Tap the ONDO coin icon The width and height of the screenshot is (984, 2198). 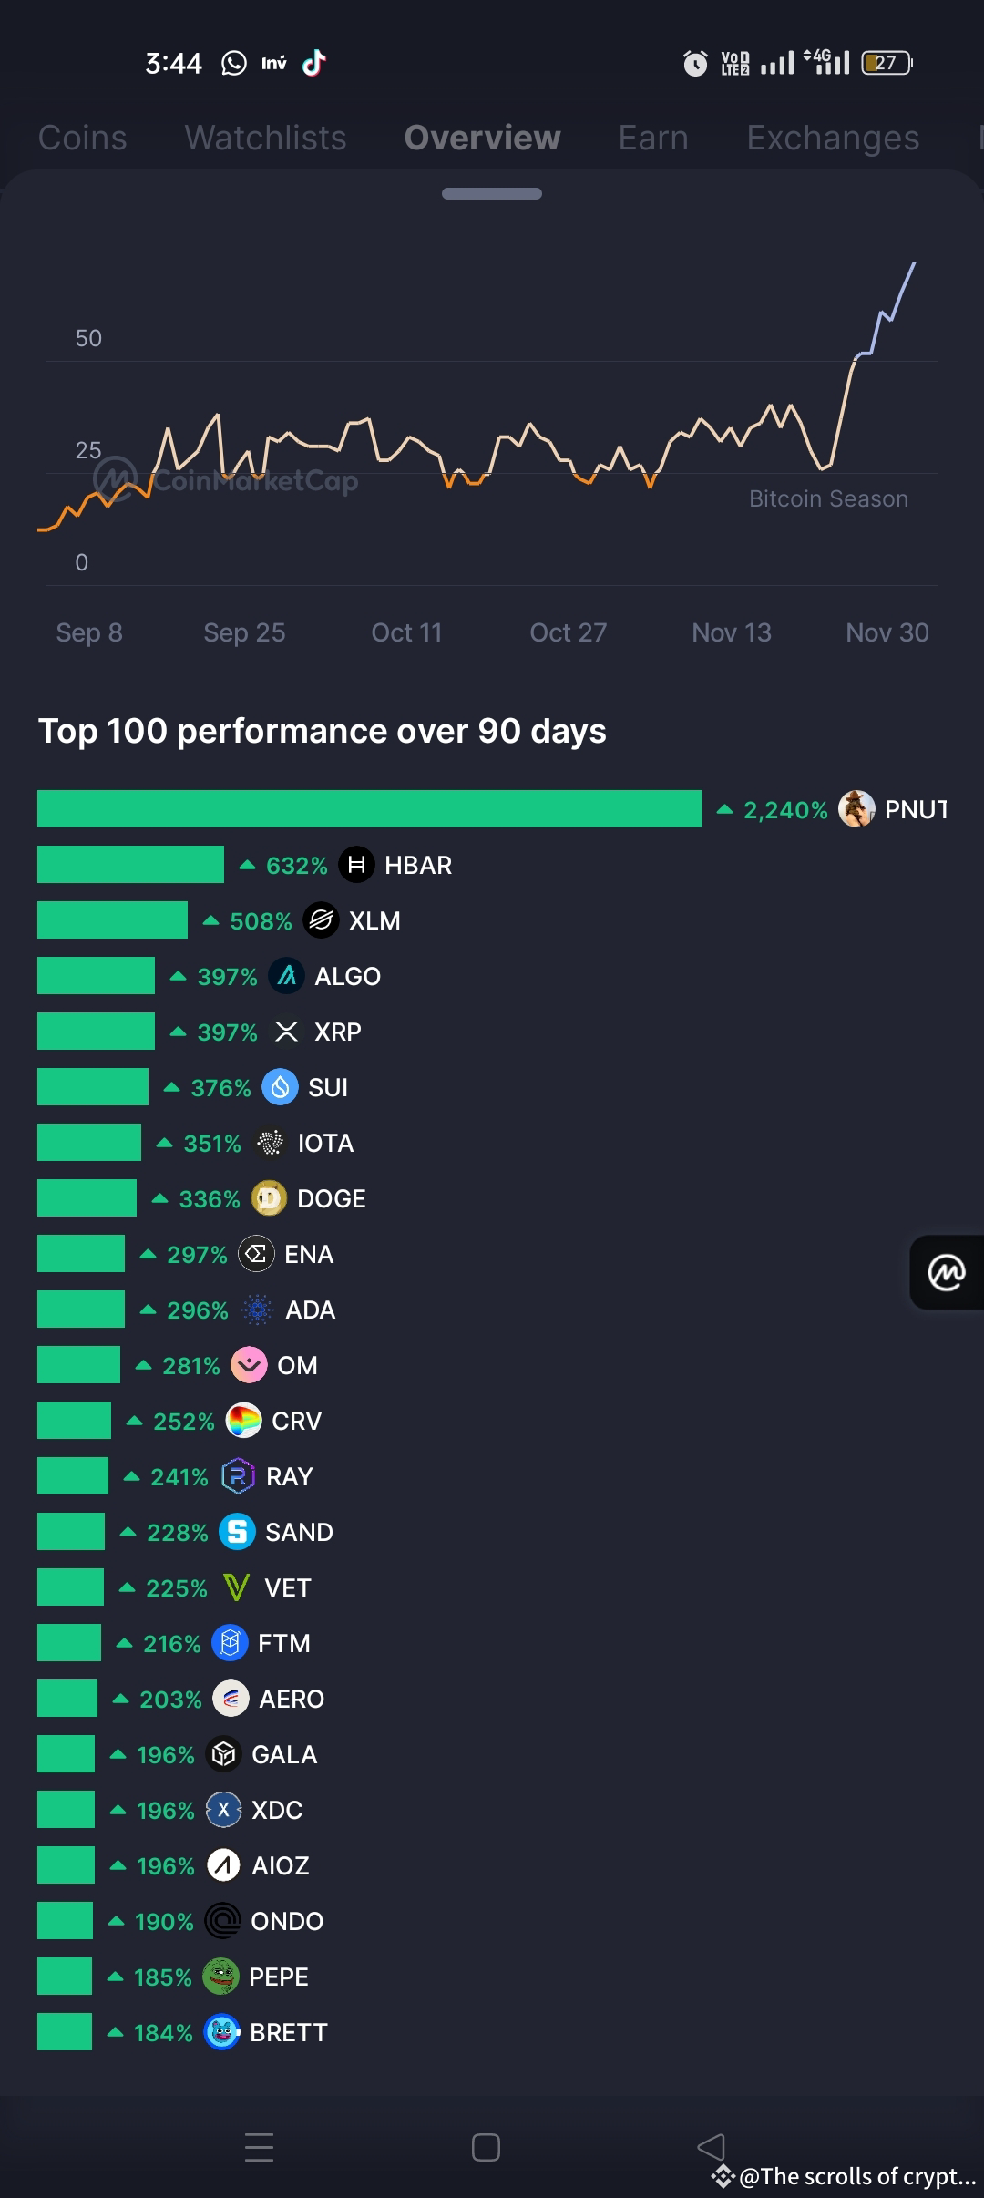click(221, 1921)
